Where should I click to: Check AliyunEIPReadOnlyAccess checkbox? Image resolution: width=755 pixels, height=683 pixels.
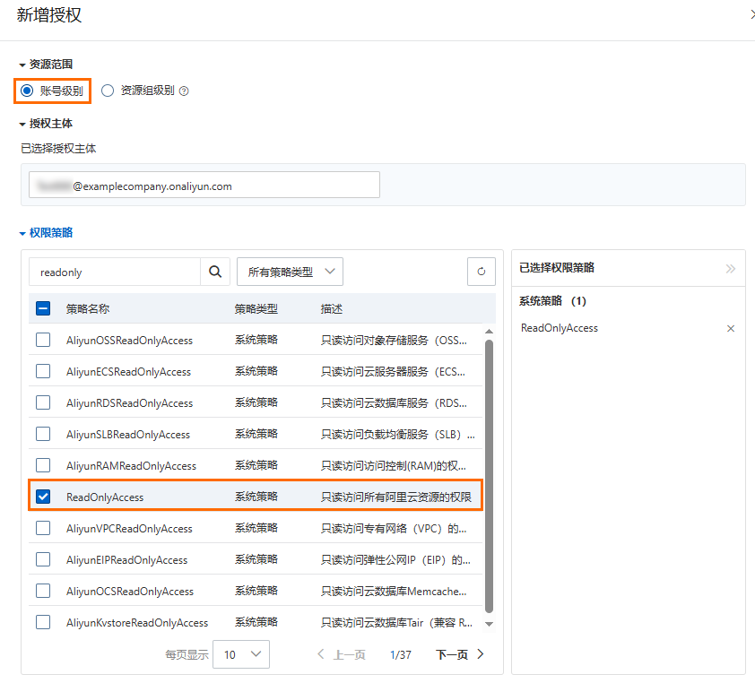[x=43, y=559]
